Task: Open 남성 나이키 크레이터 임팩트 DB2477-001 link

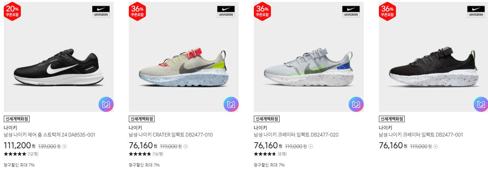Action: (421, 135)
